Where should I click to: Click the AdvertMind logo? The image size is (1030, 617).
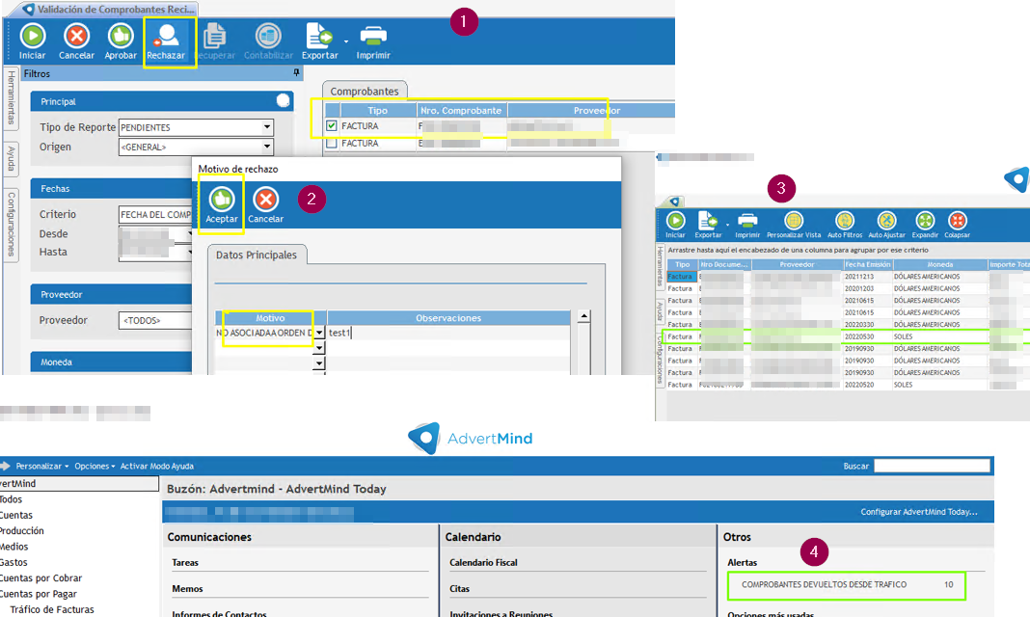pyautogui.click(x=471, y=439)
